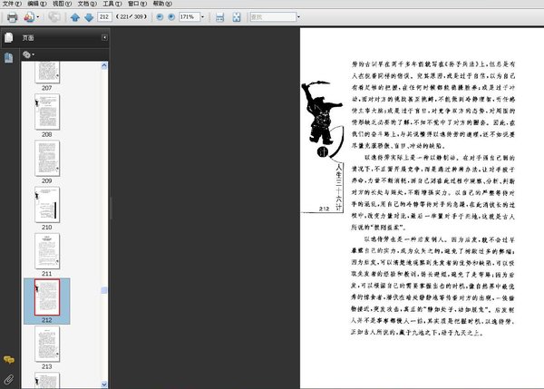Open the 窗口 menu
544x389 pixels.
point(137,4)
